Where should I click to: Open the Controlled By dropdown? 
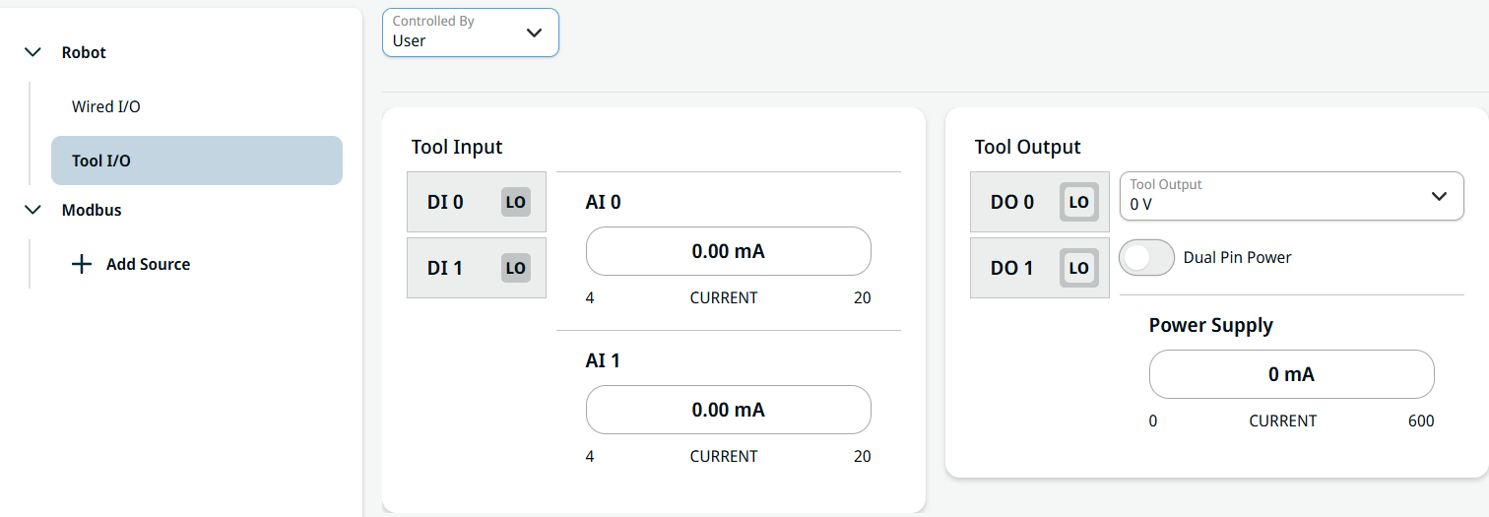(x=471, y=32)
